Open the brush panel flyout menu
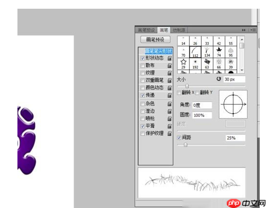 tap(253, 30)
